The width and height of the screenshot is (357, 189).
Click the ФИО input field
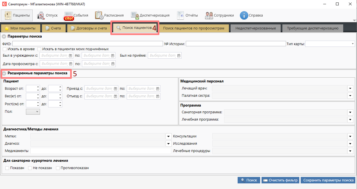pyautogui.click(x=88, y=44)
